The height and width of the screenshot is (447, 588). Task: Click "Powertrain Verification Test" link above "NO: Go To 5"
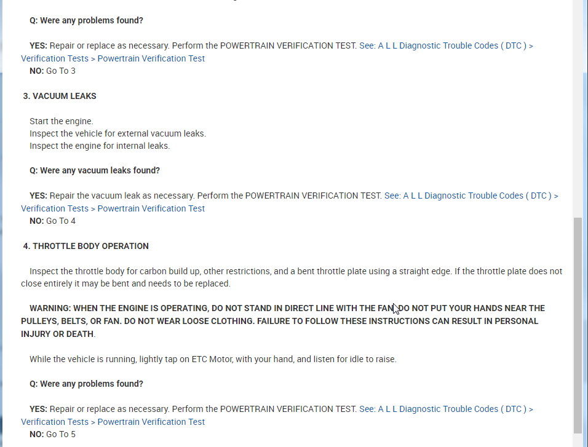tap(151, 422)
